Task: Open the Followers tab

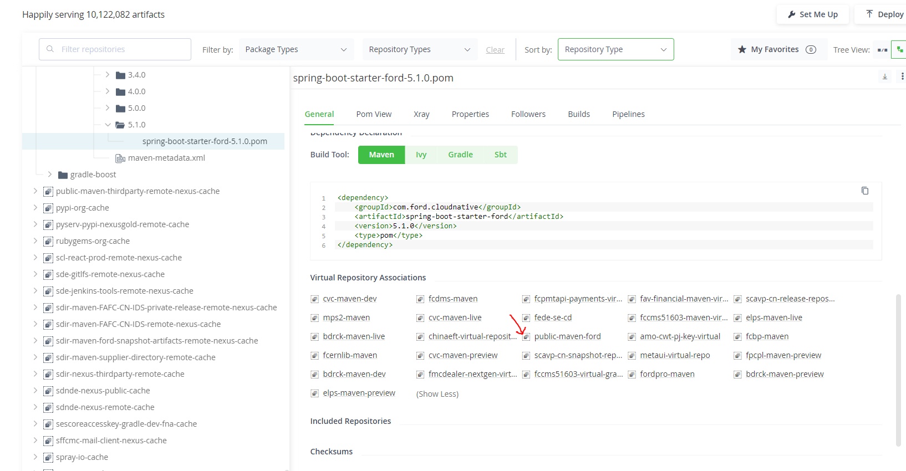Action: [x=528, y=114]
